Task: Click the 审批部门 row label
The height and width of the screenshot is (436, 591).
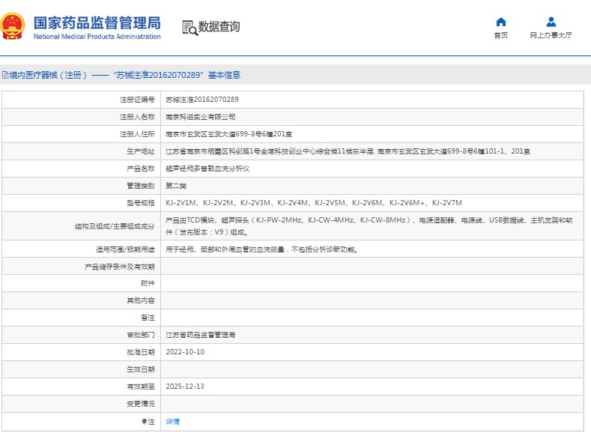Action: pyautogui.click(x=141, y=335)
